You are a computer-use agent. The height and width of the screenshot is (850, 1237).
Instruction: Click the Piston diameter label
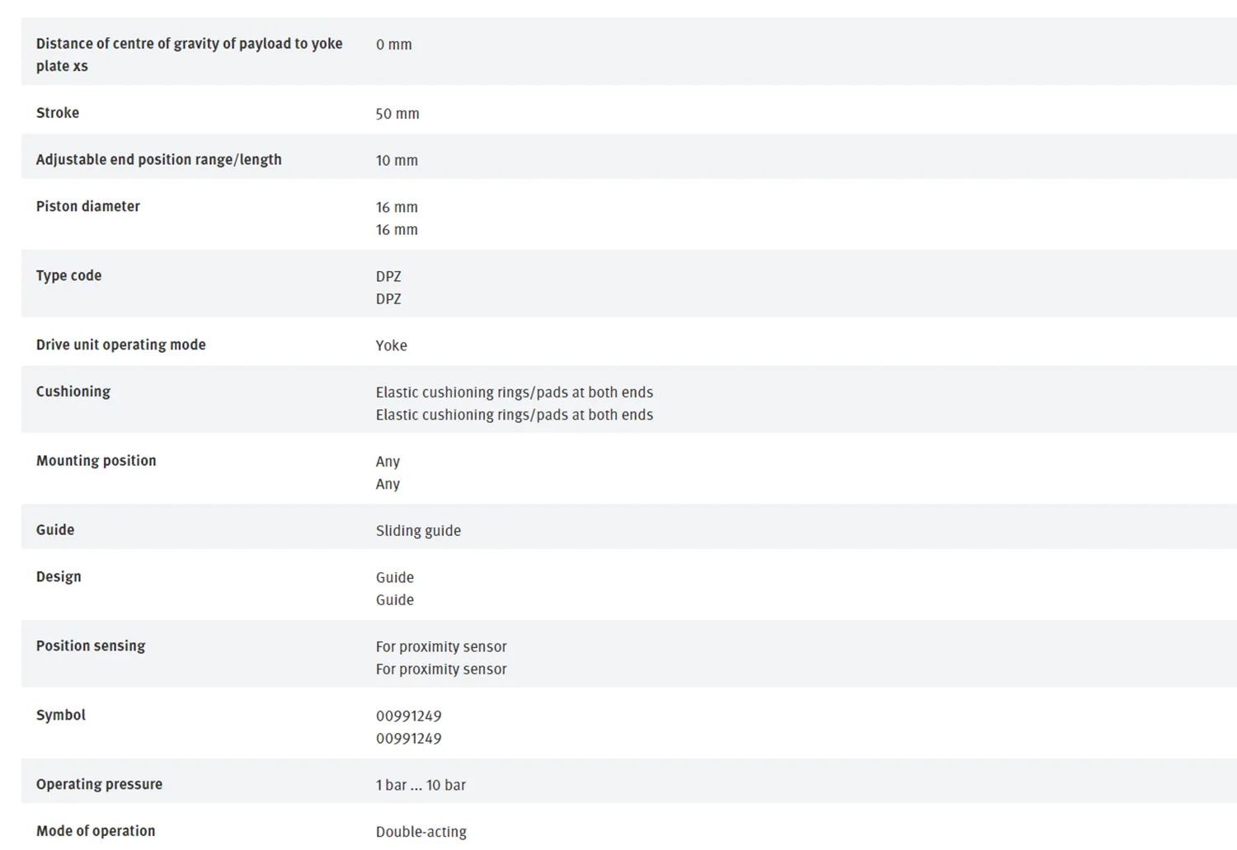[x=88, y=206]
